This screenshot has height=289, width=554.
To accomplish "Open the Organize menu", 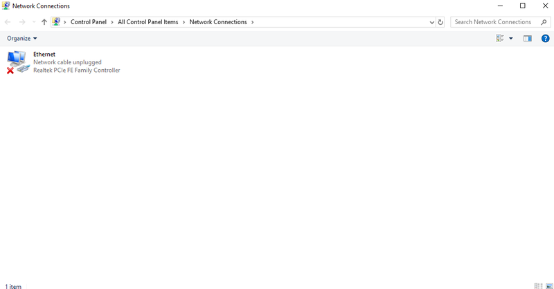I will click(x=22, y=39).
